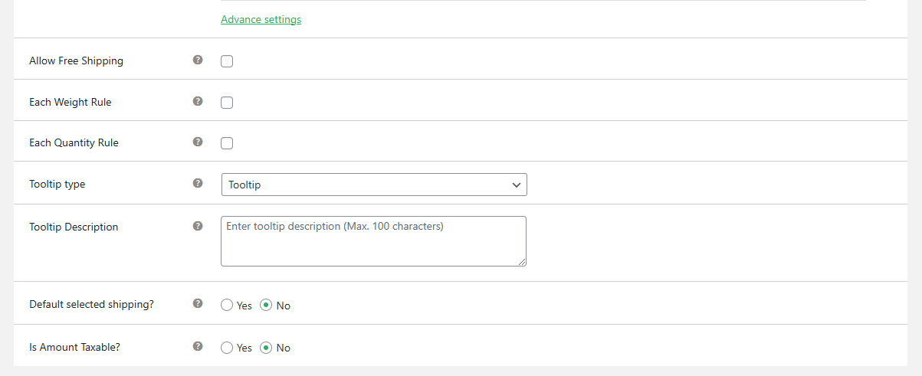Focus the Tooltip Description text area
Viewport: 922px width, 376px height.
pyautogui.click(x=373, y=241)
